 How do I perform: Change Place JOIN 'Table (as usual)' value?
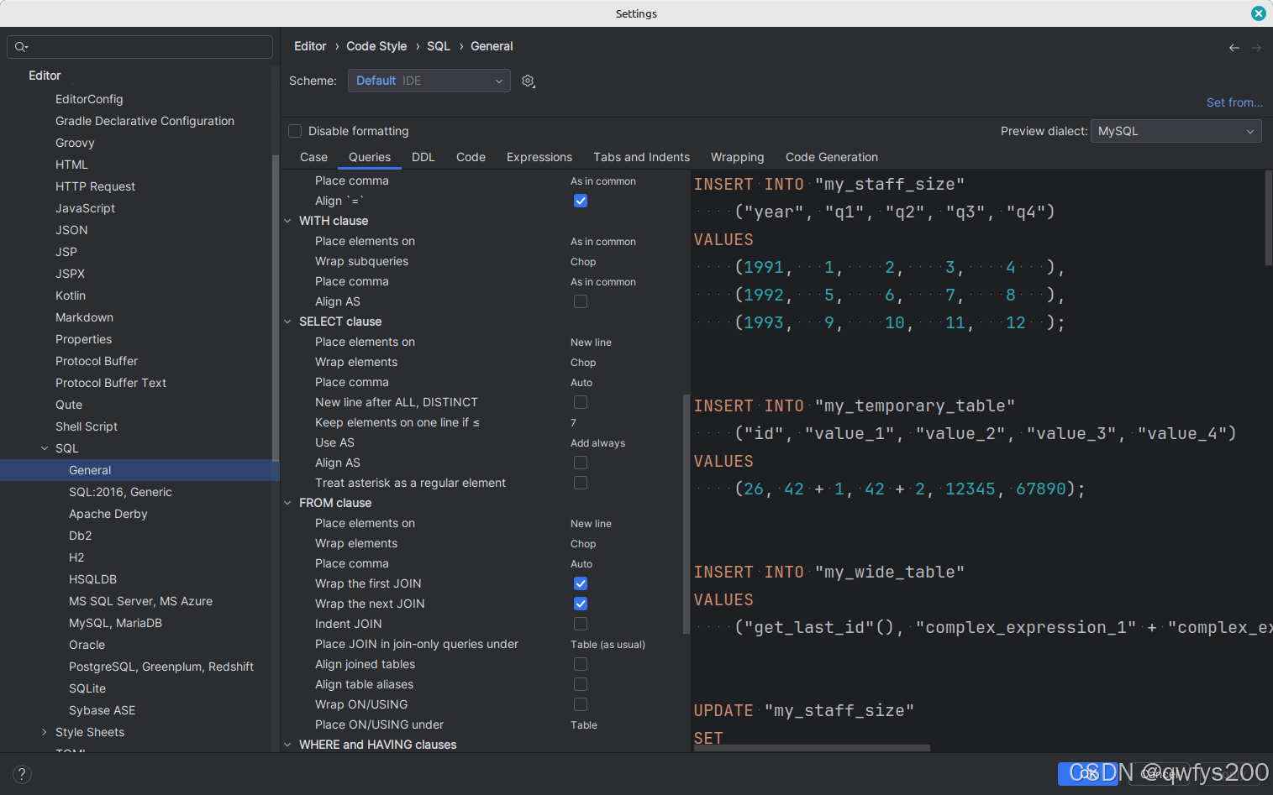point(608,645)
